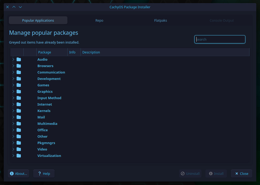Click the Kernels folder icon
Image resolution: width=260 pixels, height=185 pixels.
pyautogui.click(x=19, y=111)
